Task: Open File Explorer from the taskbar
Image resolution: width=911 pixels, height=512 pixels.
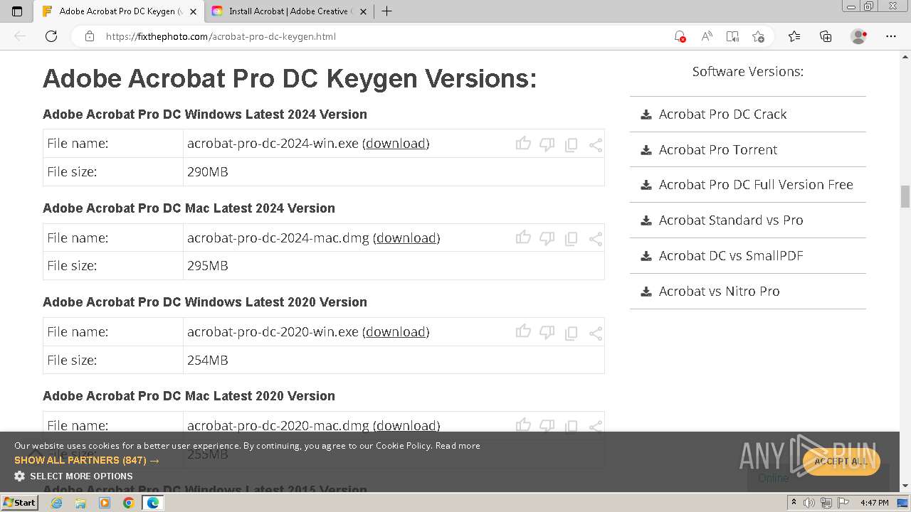Action: pos(80,503)
